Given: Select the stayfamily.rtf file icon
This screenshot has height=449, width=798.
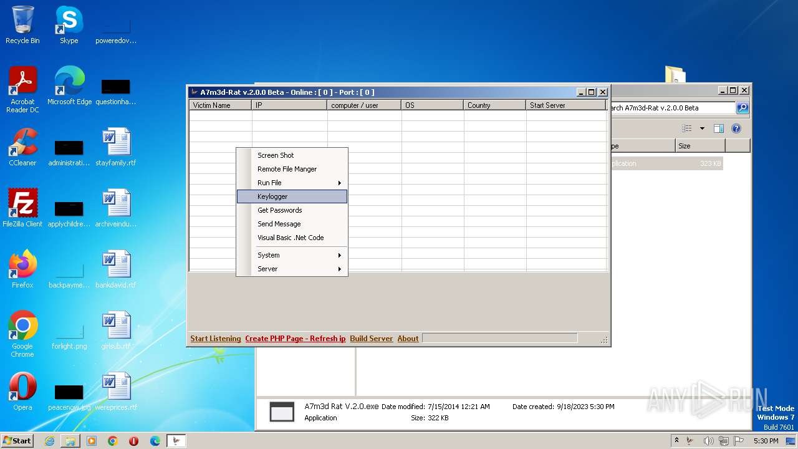Looking at the screenshot, I should point(116,147).
